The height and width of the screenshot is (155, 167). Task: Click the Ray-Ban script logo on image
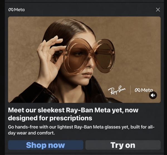[x=117, y=90]
